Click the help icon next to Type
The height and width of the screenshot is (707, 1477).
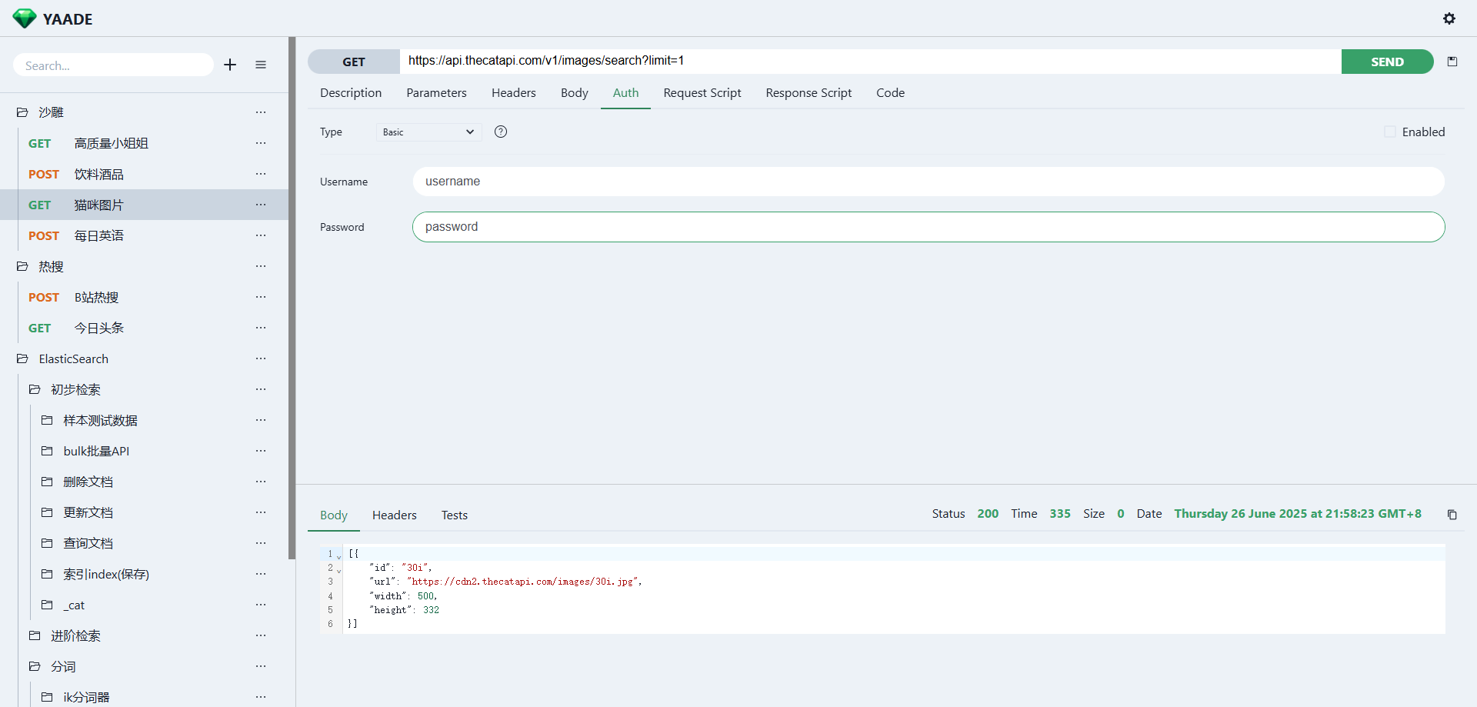501,132
